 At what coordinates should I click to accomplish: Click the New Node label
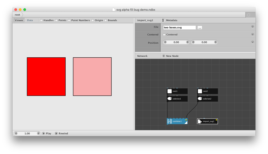tap(172, 56)
